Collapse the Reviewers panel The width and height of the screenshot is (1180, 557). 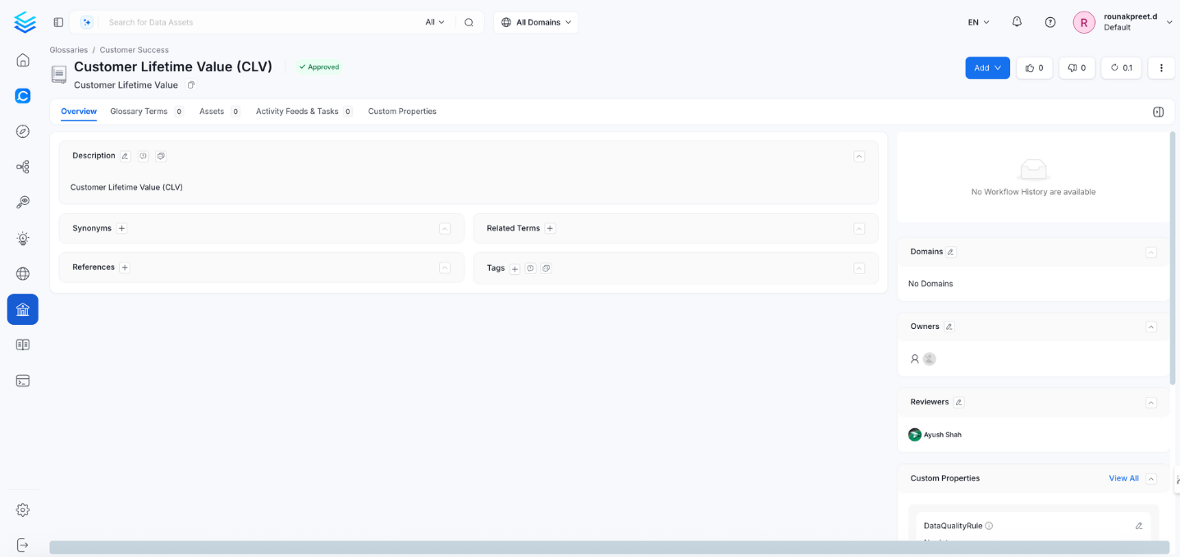1151,402
